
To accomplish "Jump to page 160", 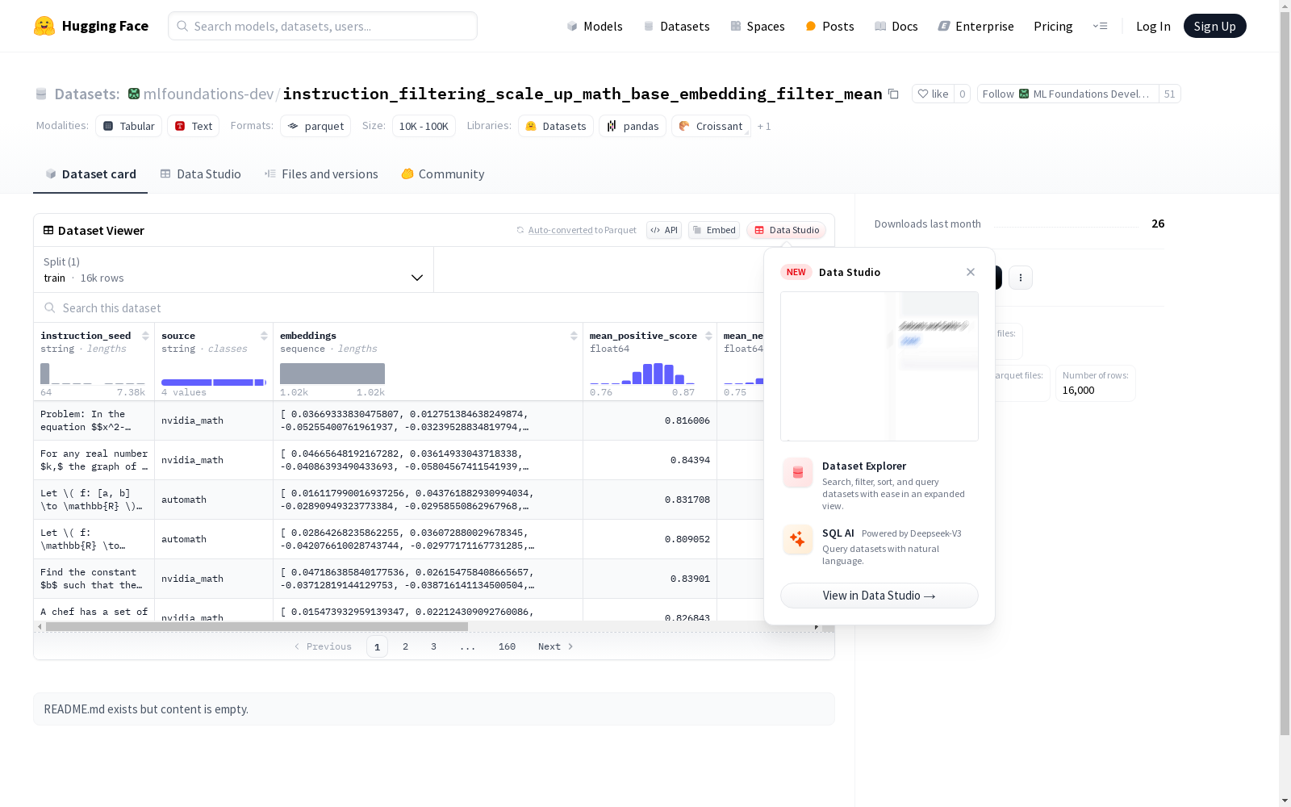I will pyautogui.click(x=507, y=646).
